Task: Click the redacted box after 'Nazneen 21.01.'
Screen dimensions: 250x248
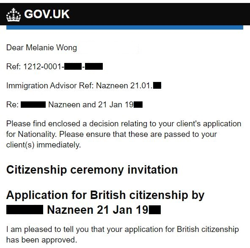Action: point(157,85)
